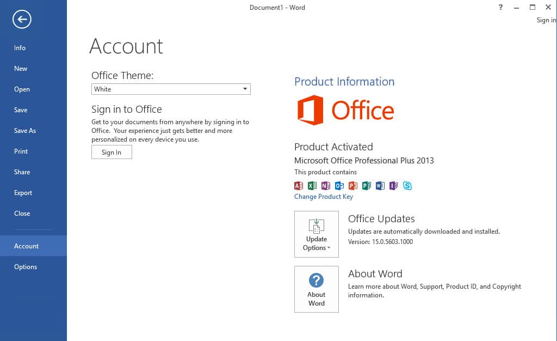Click the Sign In button
The height and width of the screenshot is (341, 557).
coord(112,152)
